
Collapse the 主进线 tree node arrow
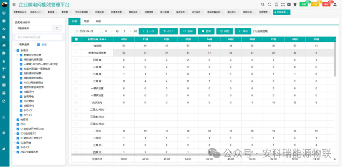click(15, 50)
